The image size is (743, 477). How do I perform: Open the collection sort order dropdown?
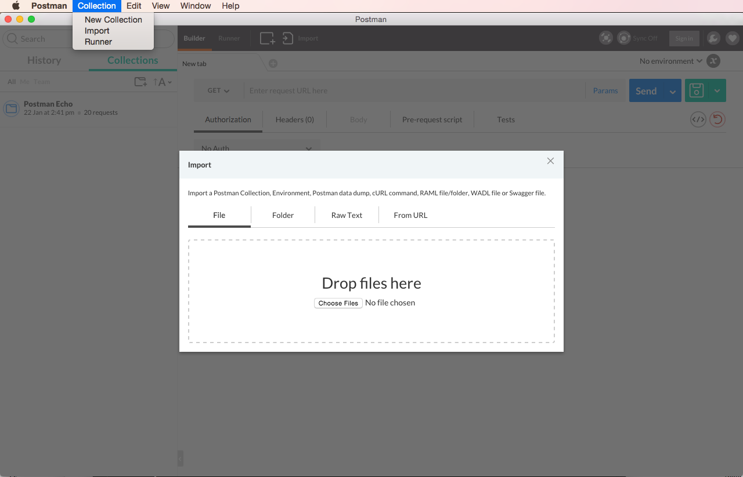[163, 82]
